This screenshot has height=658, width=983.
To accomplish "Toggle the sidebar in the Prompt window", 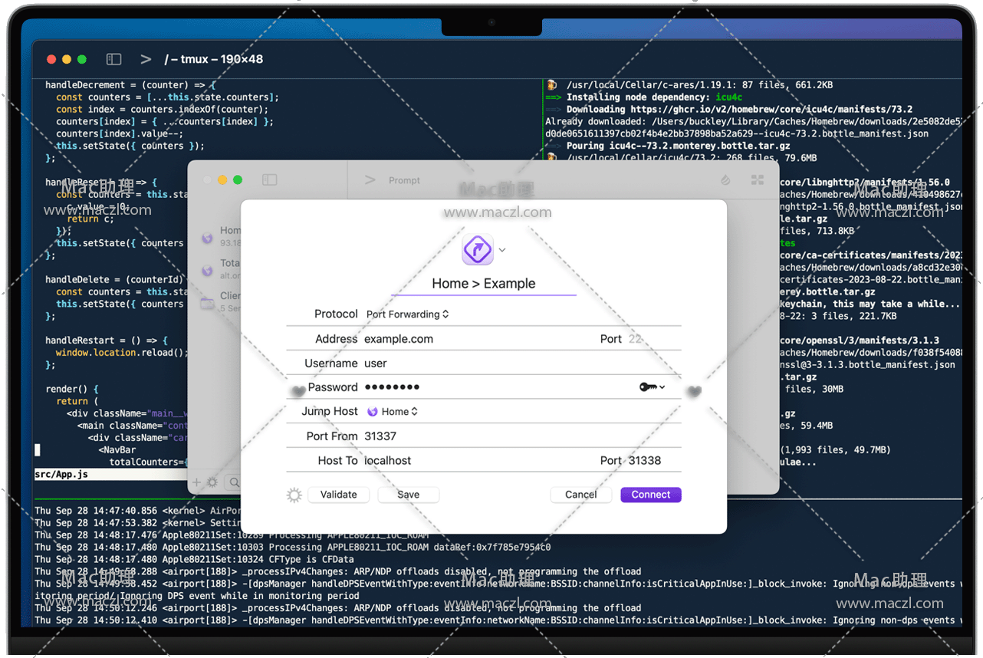I will (x=269, y=179).
